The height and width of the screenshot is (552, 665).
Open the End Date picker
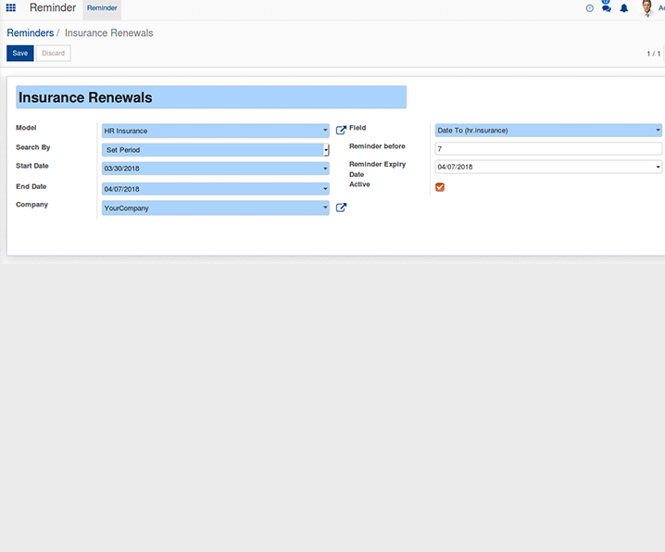pyautogui.click(x=215, y=189)
